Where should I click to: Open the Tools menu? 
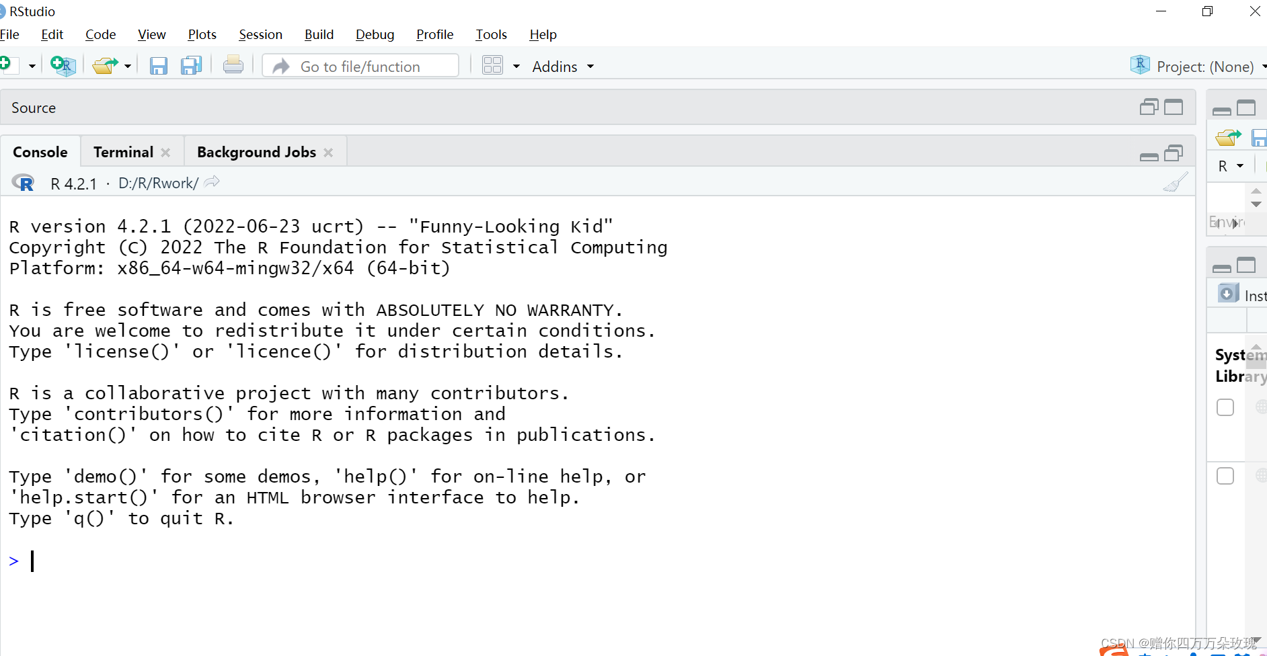492,34
